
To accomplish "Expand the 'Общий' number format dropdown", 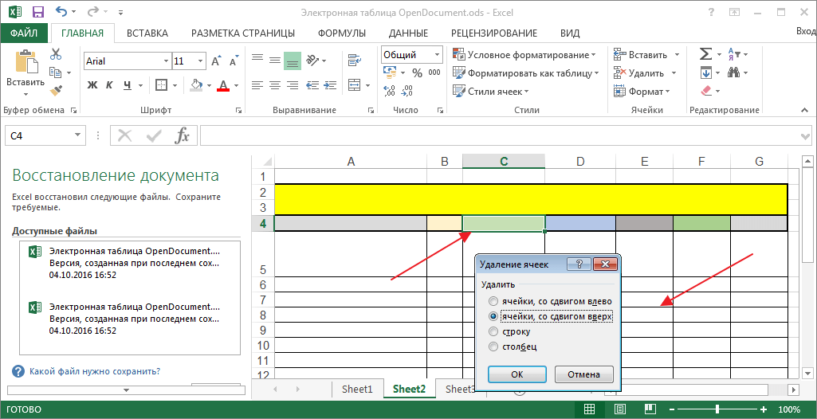I will (437, 55).
